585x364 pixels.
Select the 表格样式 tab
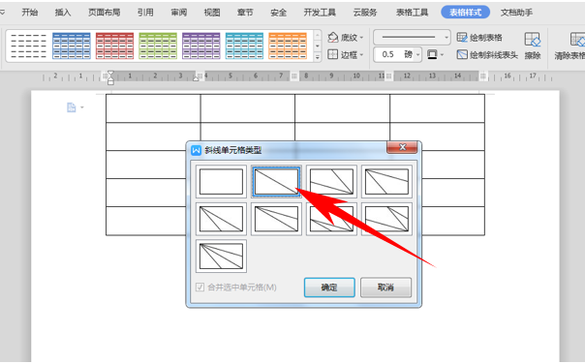(x=465, y=13)
